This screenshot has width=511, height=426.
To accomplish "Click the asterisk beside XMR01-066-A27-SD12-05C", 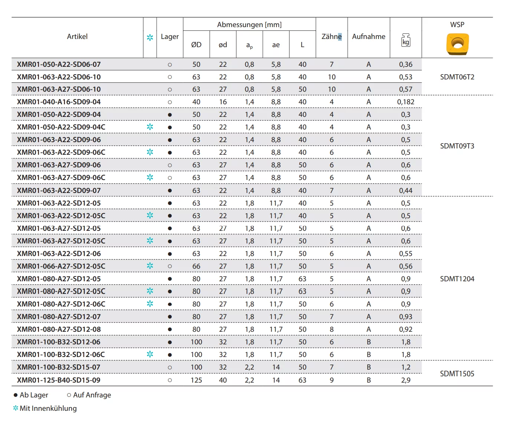I will click(x=150, y=266).
